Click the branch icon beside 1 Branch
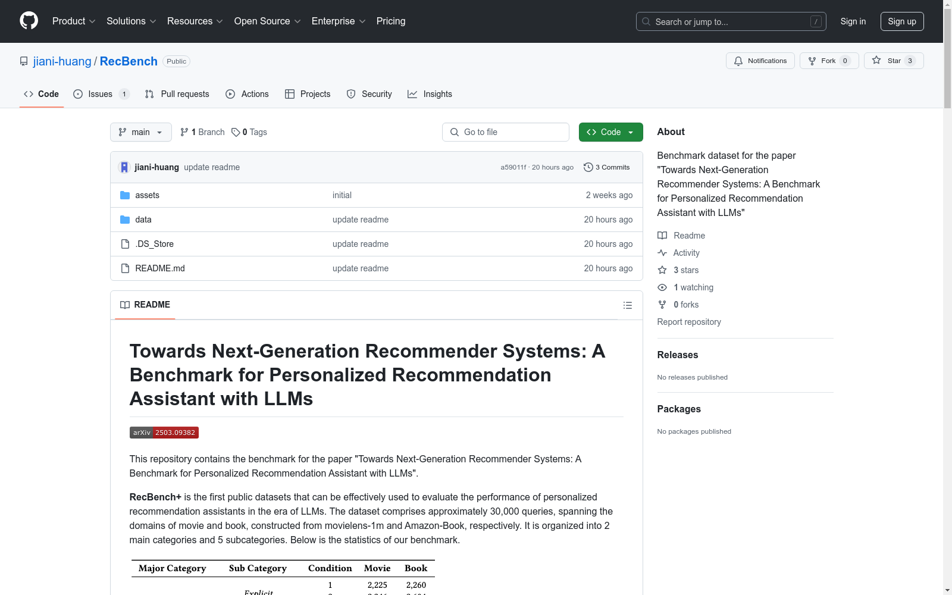952x595 pixels. (184, 132)
